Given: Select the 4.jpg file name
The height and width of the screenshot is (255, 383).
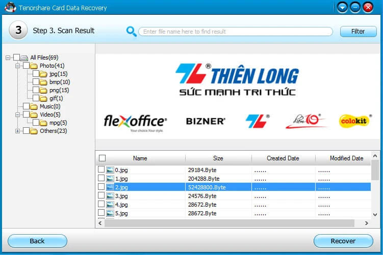Looking at the screenshot, I should tap(121, 205).
